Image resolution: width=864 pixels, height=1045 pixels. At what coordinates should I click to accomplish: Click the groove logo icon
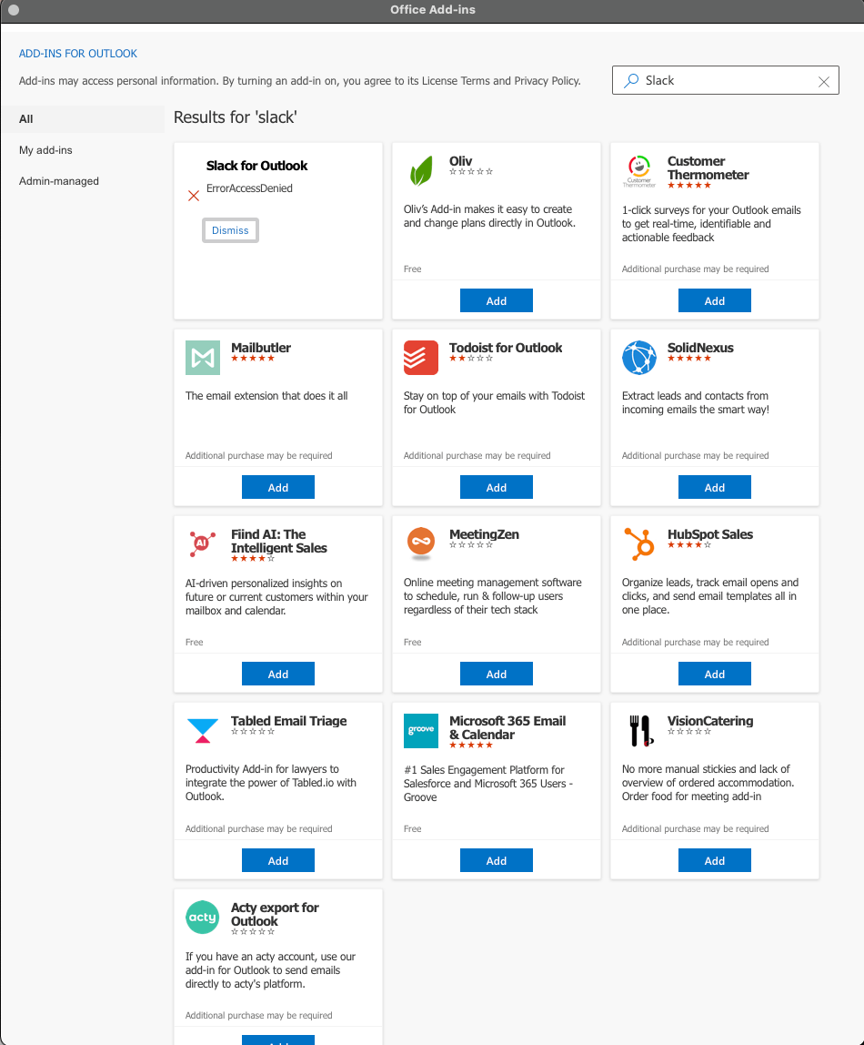point(421,731)
